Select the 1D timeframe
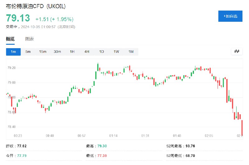 click(101, 52)
